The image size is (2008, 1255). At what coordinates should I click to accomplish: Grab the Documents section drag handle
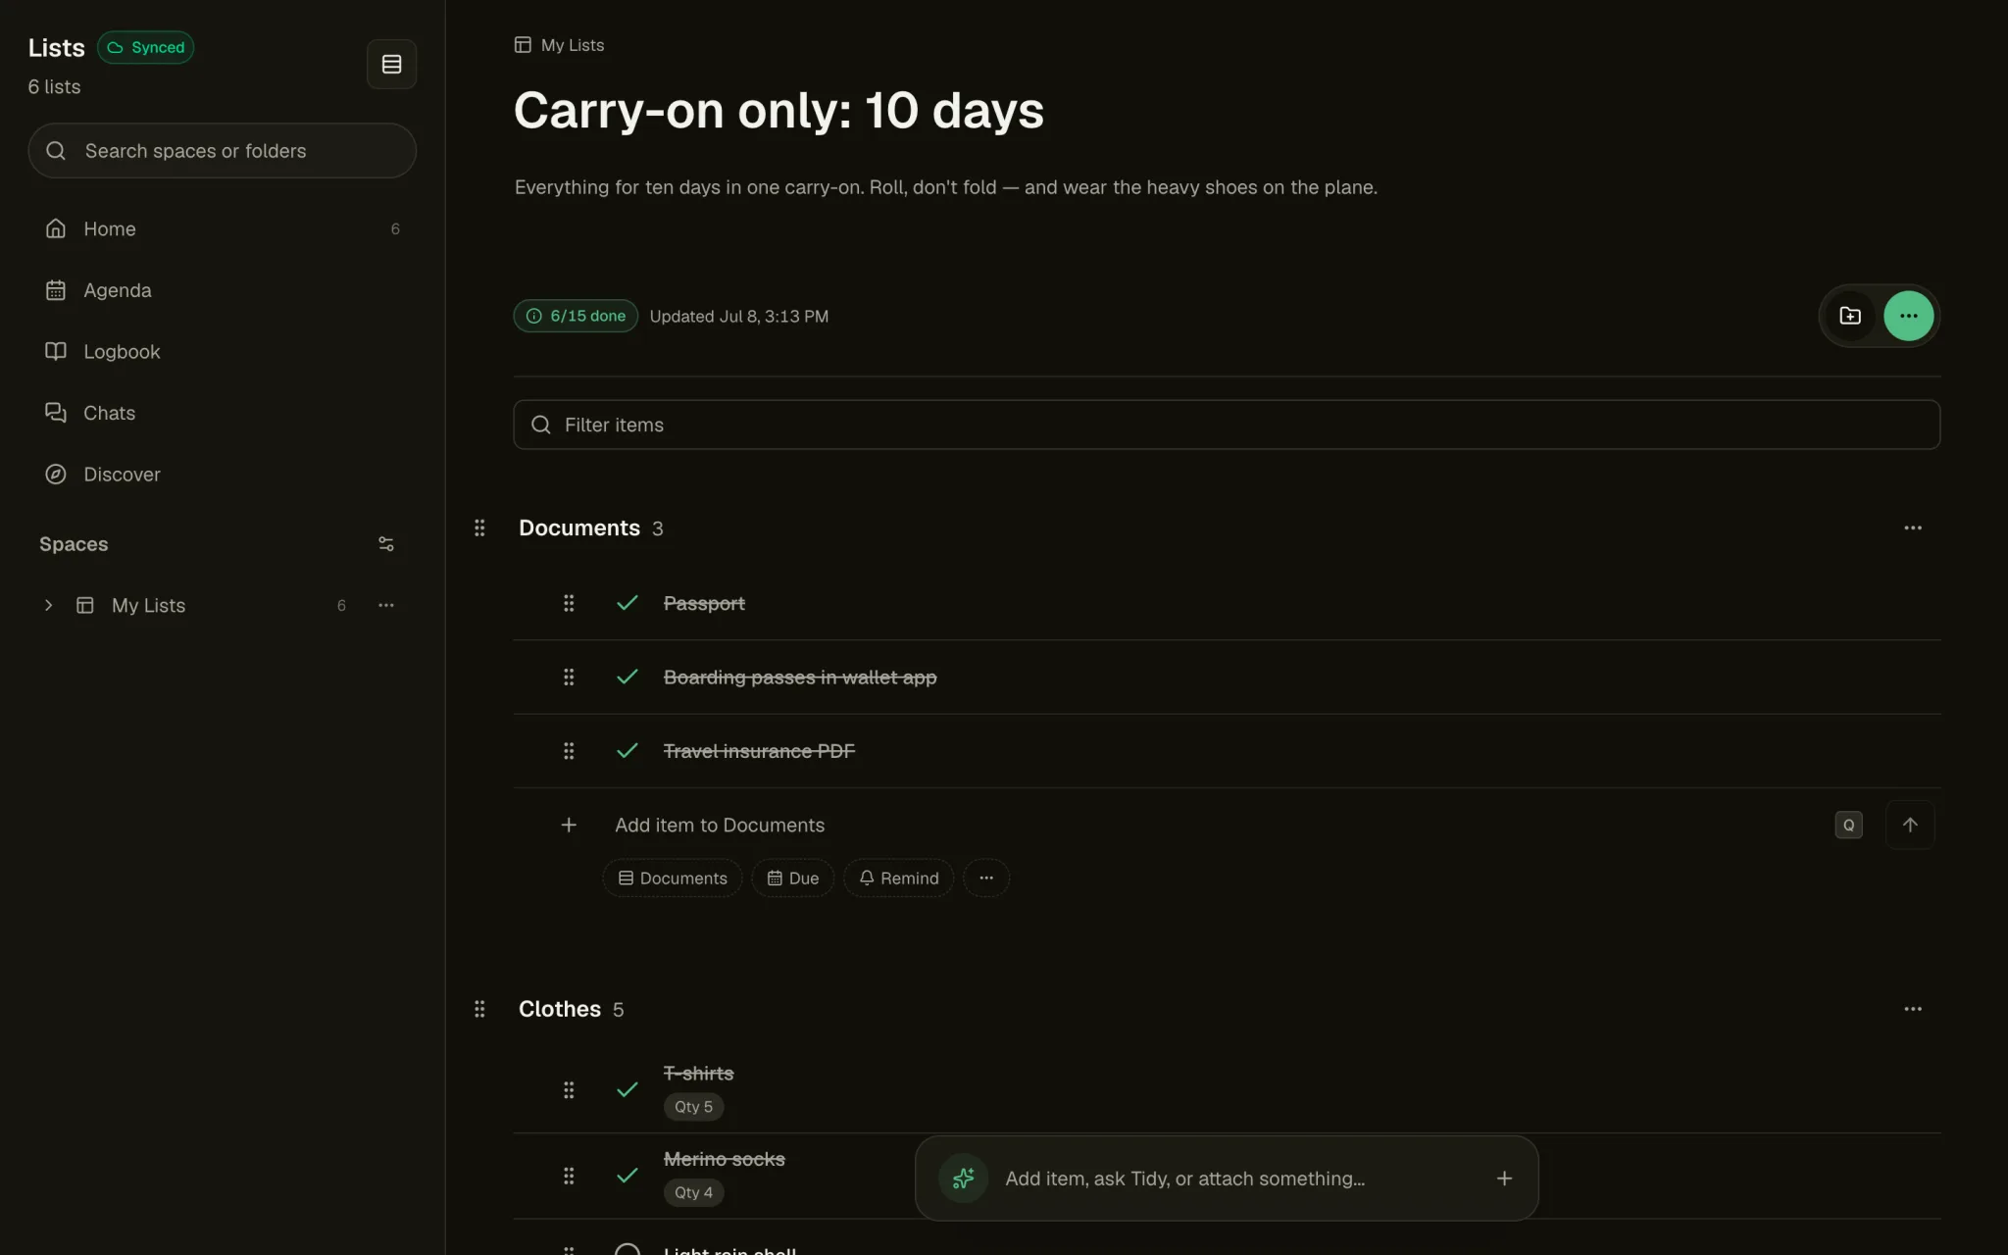tap(479, 527)
